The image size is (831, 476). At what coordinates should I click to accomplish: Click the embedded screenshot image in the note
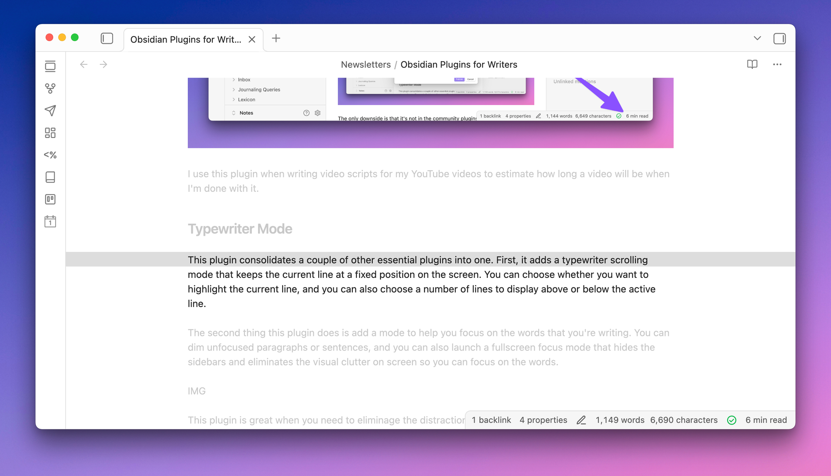tap(430, 112)
